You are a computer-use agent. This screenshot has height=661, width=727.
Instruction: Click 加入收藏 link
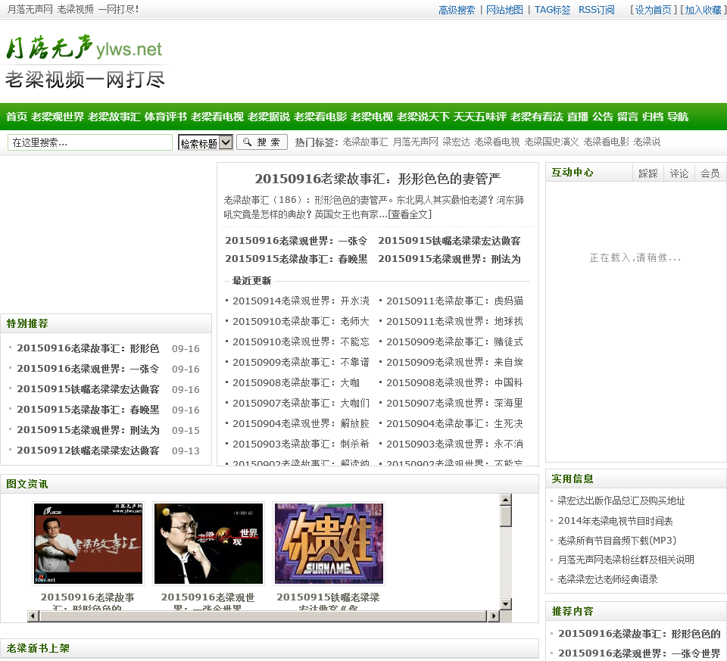click(x=703, y=10)
